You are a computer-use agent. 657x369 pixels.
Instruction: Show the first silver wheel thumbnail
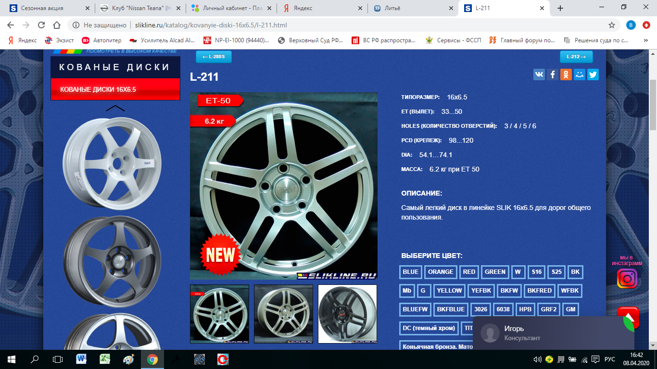point(220,314)
